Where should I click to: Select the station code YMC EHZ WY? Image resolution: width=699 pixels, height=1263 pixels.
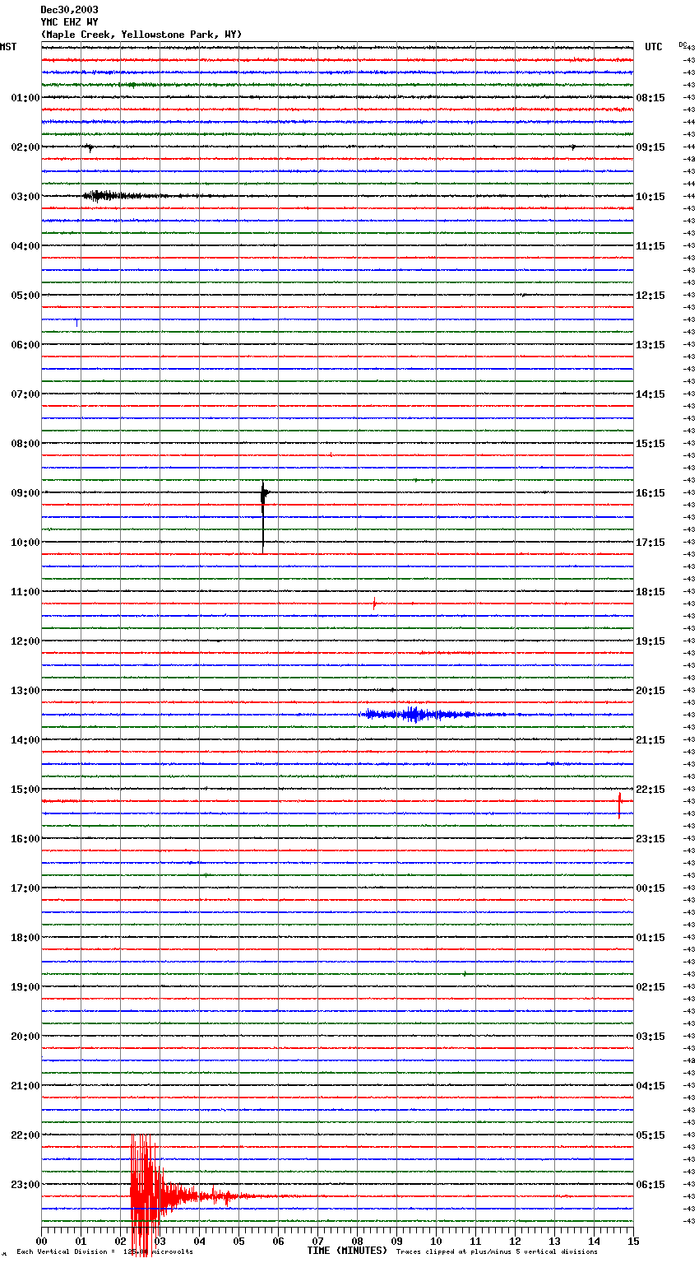click(69, 22)
